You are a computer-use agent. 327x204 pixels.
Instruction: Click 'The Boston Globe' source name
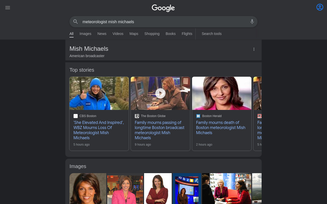click(x=153, y=116)
